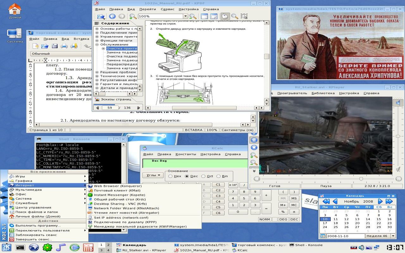Pause the video in KPlayer

pyautogui.click(x=254, y=140)
